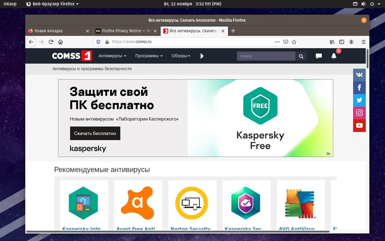Open the keyboard layout indicator in top bar
Screen dimensions: 385x241
point(355,4)
